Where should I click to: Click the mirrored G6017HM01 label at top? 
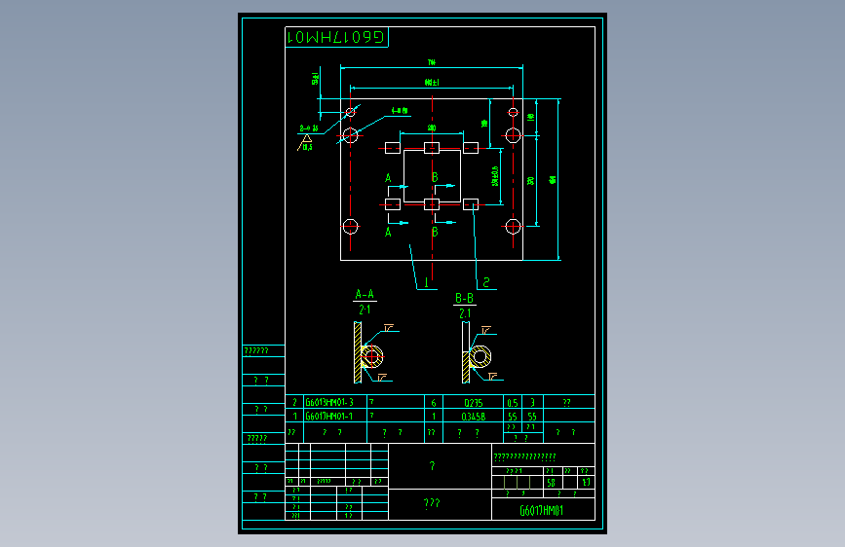(335, 37)
